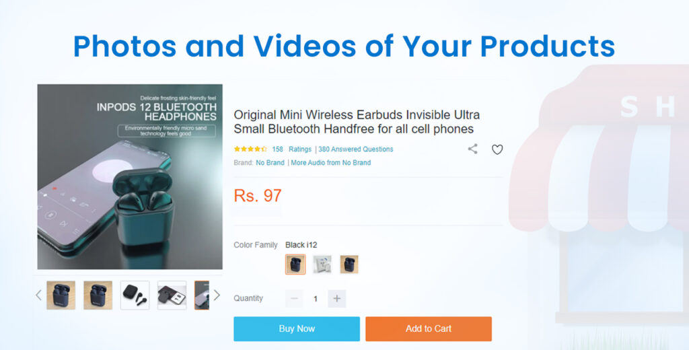
Task: Click the Buy Now button
Action: 297,328
